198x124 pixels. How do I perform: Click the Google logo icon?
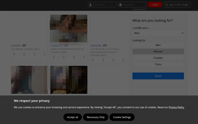167,5
